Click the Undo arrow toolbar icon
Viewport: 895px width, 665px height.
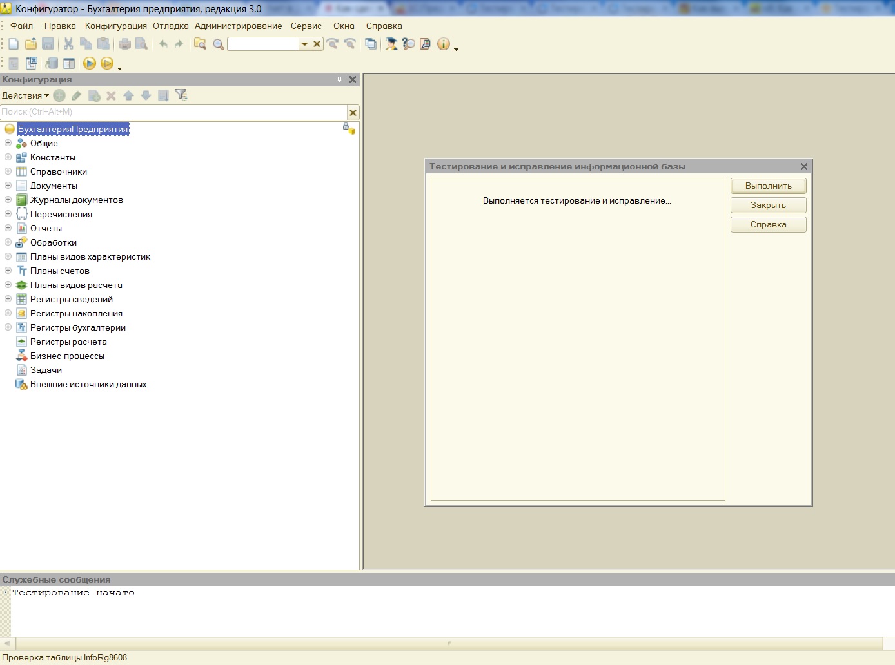(163, 44)
